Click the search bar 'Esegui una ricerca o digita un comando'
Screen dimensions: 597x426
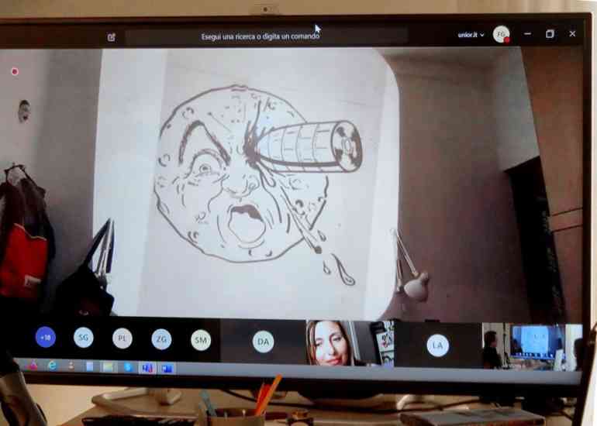click(x=267, y=36)
